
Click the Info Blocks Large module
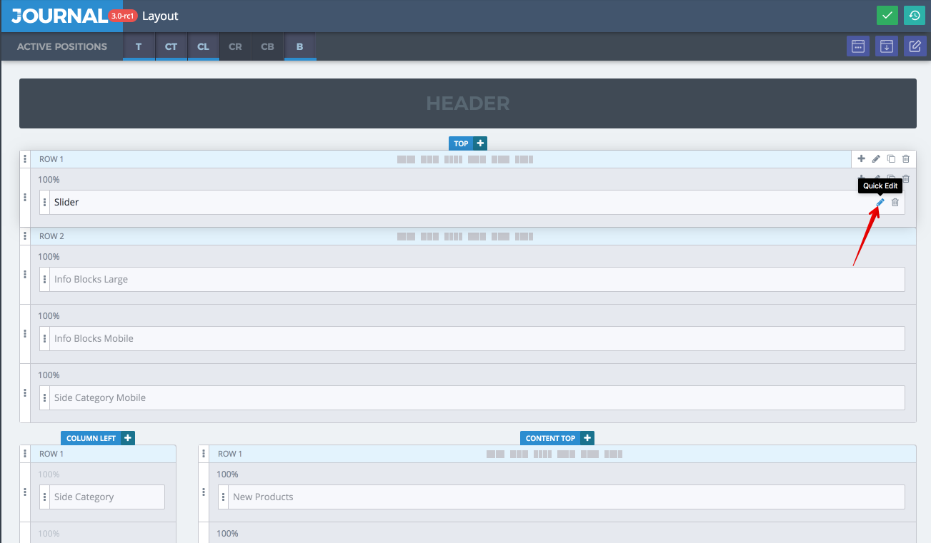coord(472,279)
